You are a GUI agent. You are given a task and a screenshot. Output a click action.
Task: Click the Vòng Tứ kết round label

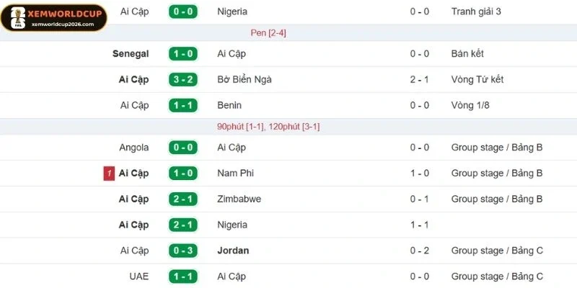pos(477,80)
